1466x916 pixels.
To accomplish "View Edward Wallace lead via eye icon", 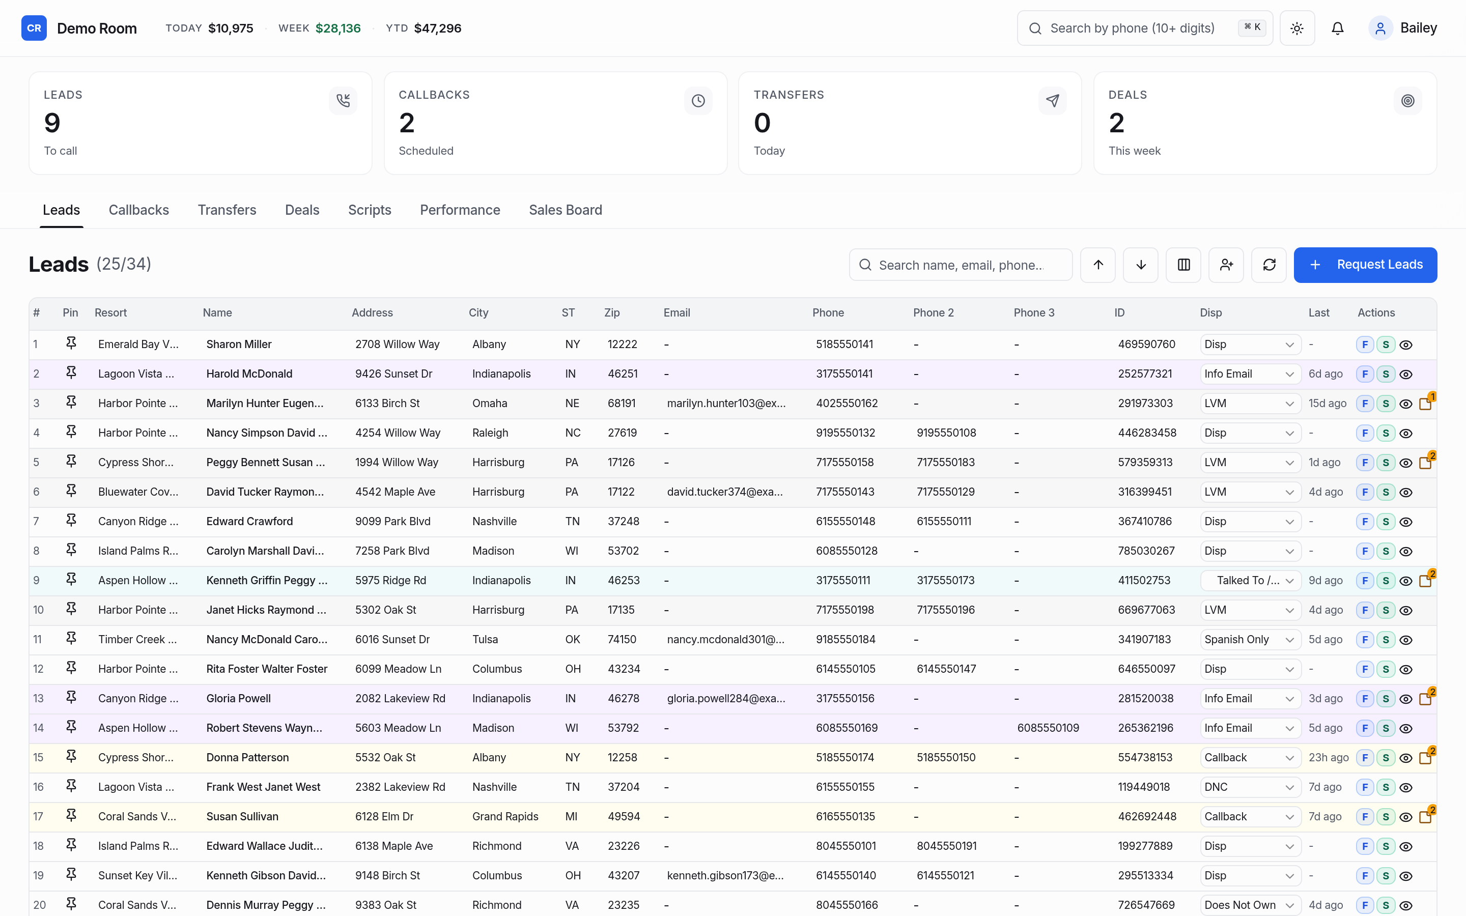I will point(1406,846).
